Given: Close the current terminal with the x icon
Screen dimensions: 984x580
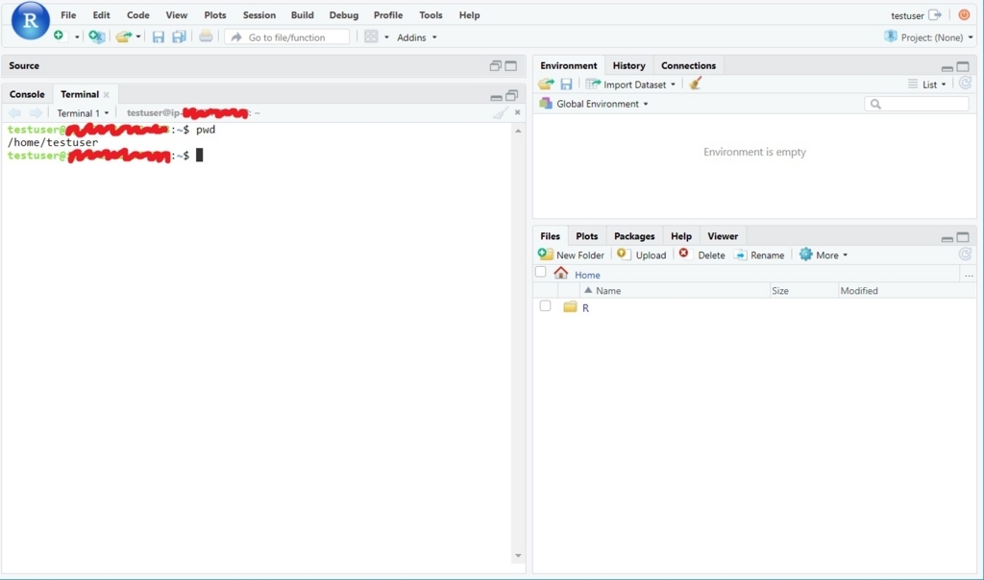Looking at the screenshot, I should 517,112.
